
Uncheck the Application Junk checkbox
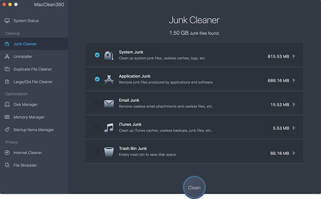pos(97,79)
